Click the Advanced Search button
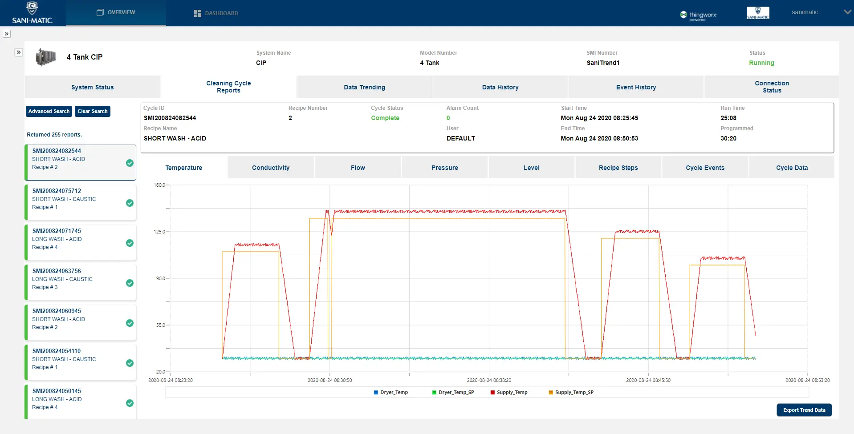 [x=49, y=111]
